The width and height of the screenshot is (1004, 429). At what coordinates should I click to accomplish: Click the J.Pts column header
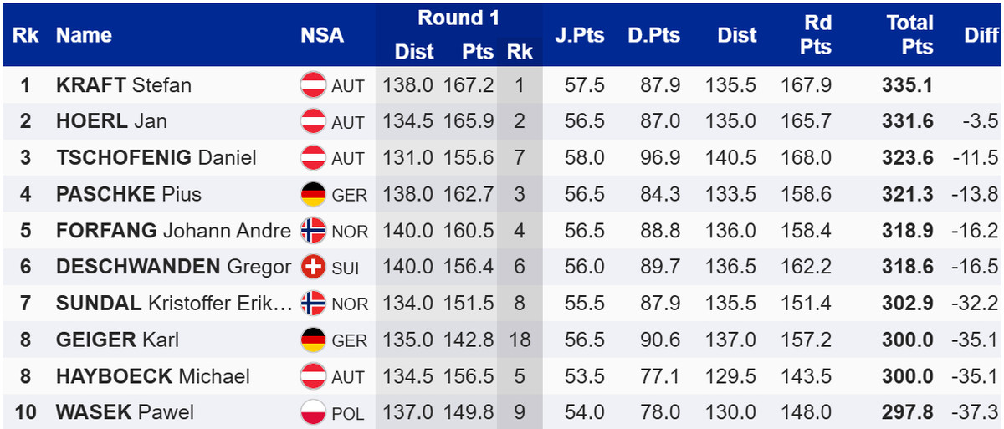pyautogui.click(x=579, y=35)
